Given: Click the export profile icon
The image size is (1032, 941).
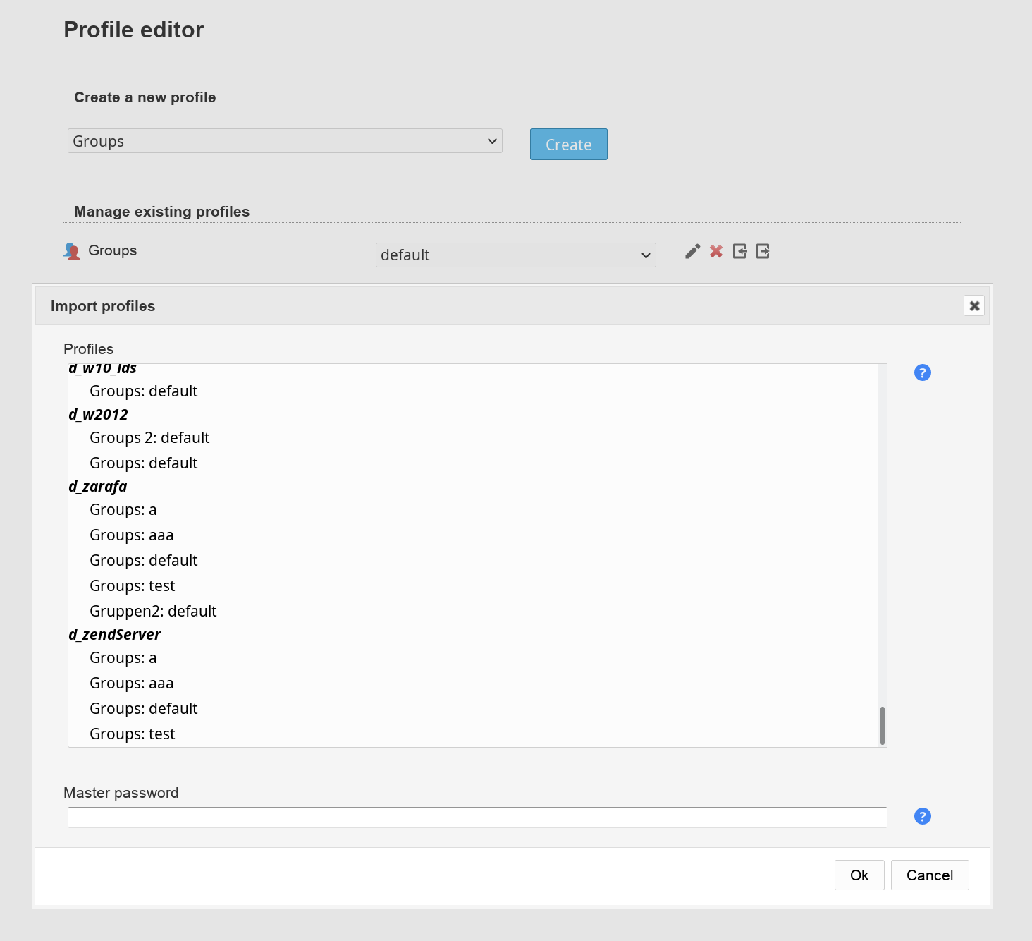Looking at the screenshot, I should tap(763, 251).
